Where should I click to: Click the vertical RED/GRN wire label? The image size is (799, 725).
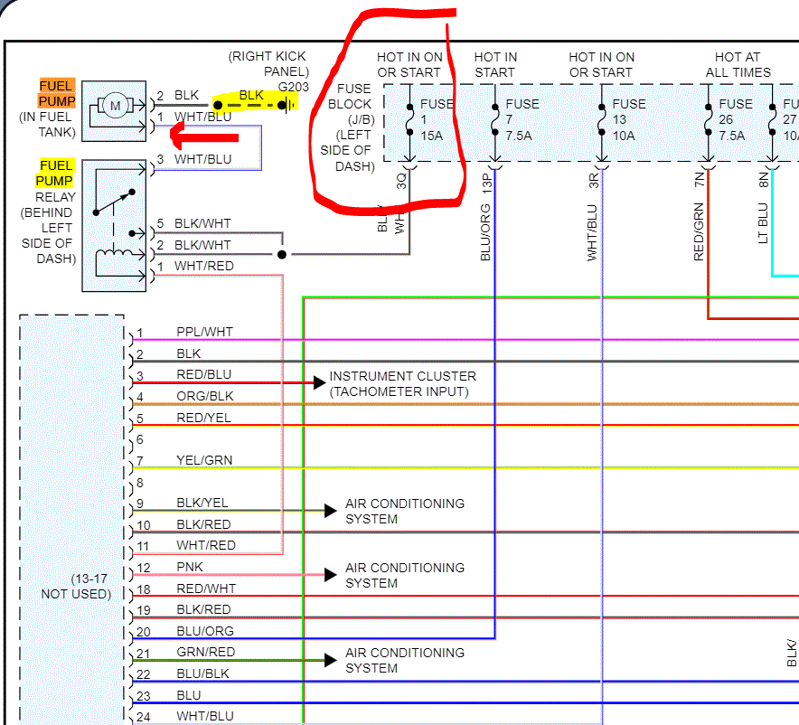(x=699, y=231)
